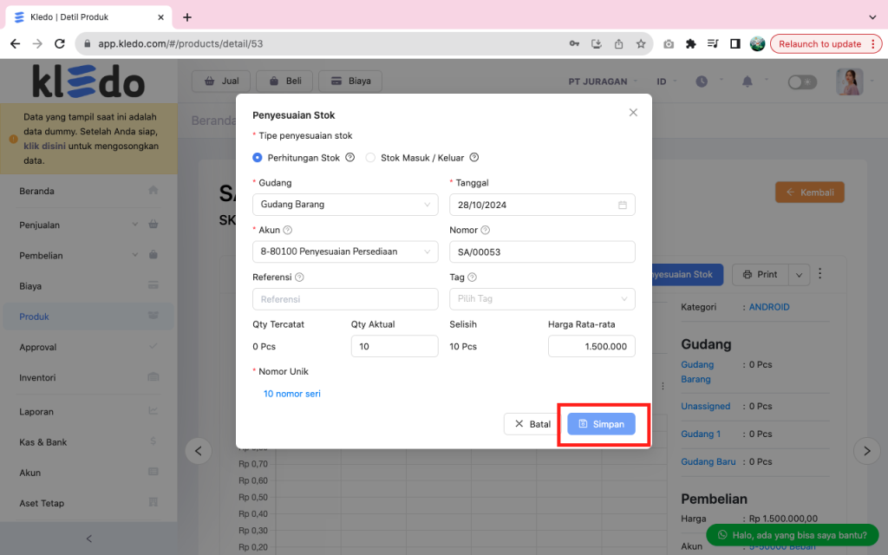
Task: Click the Jual button in top bar
Action: (x=221, y=81)
